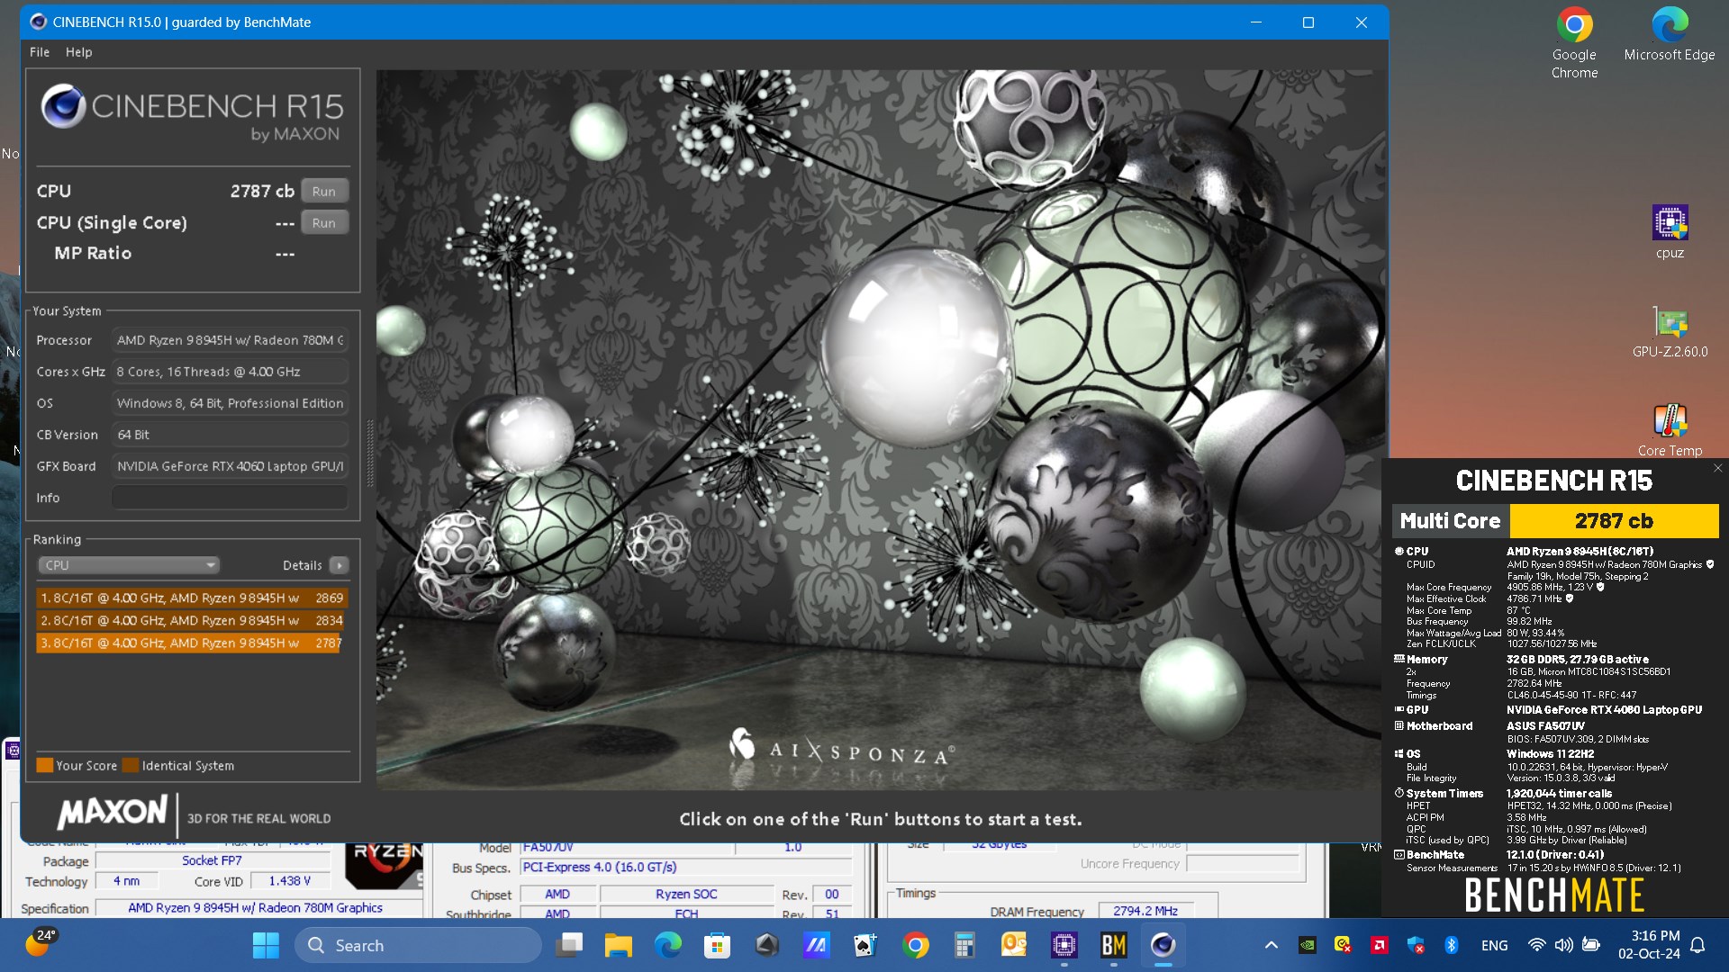The height and width of the screenshot is (972, 1729).
Task: Click the Identical System color swatch
Action: (x=131, y=766)
